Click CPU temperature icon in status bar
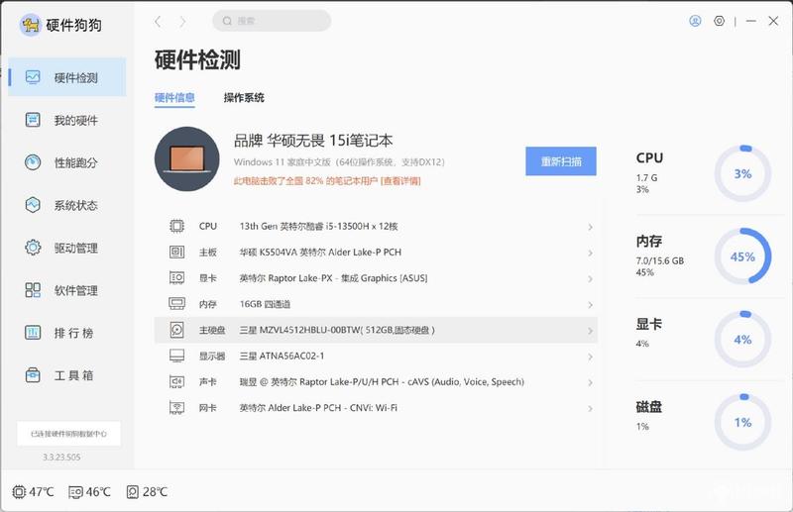This screenshot has height=512, width=793. [x=19, y=492]
